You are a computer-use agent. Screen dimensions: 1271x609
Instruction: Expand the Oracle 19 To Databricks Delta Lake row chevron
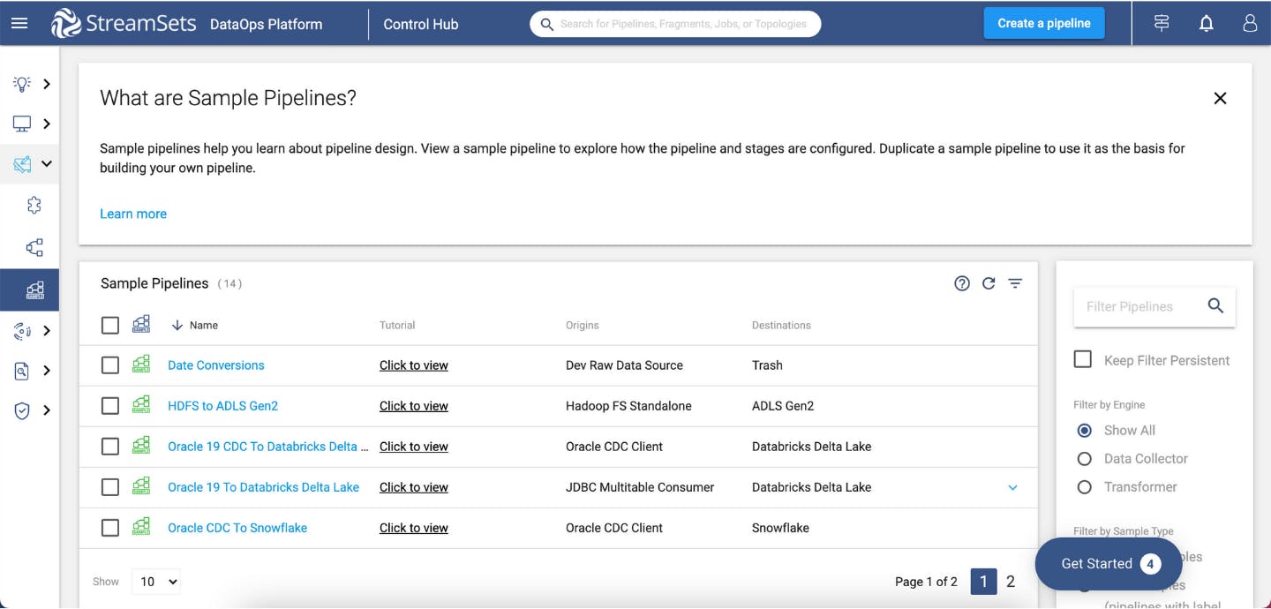(x=1012, y=487)
